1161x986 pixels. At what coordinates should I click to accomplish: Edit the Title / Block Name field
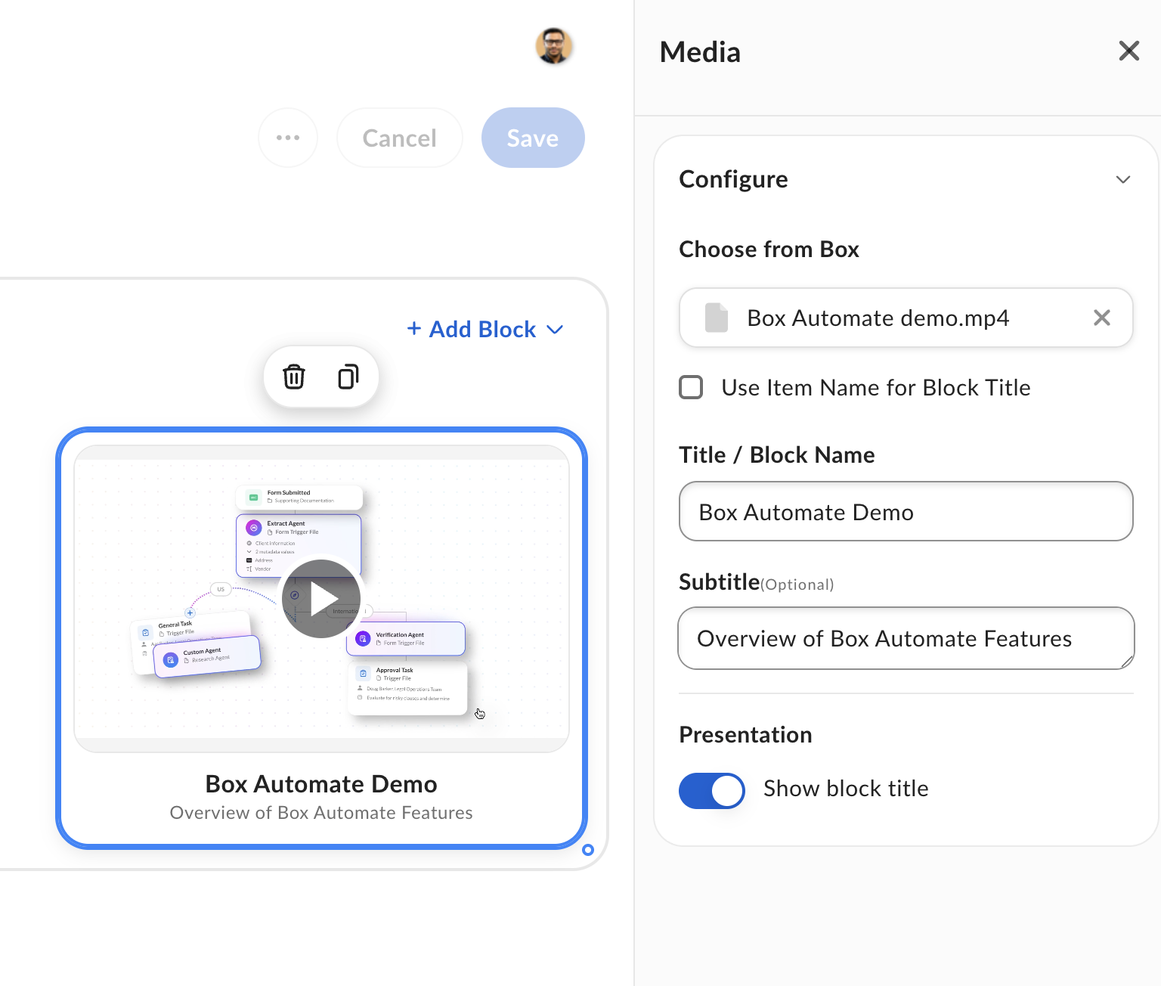(906, 511)
